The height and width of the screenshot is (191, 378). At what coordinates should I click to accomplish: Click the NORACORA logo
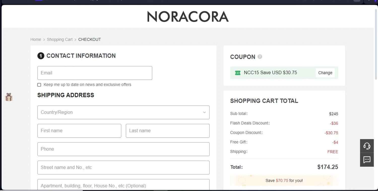pyautogui.click(x=188, y=17)
